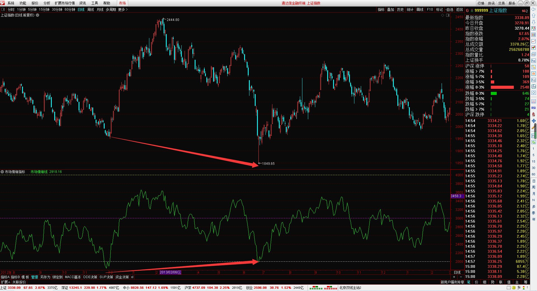This screenshot has width=537, height=291.
Task: Click the back arrow icon in right sidebar
Action: tap(533, 9)
